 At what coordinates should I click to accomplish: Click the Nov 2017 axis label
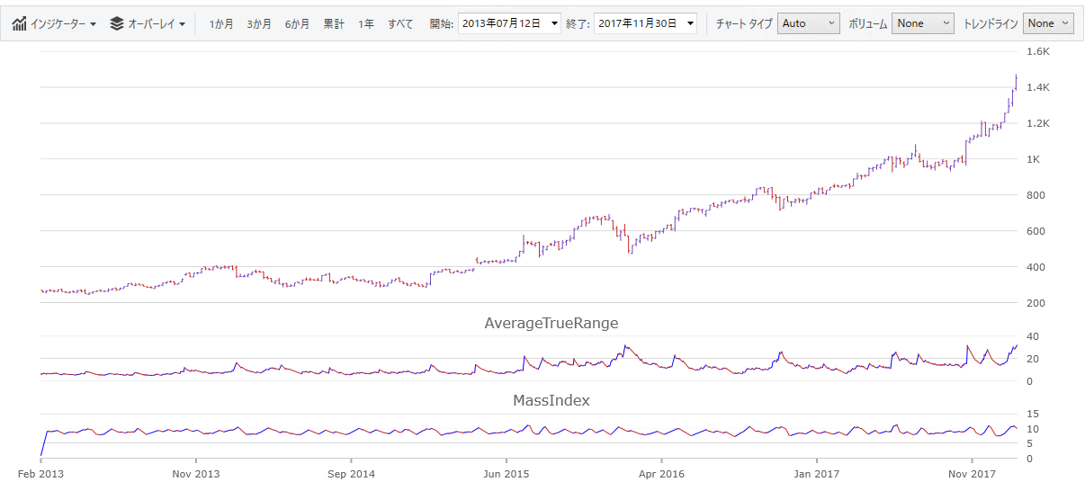[972, 473]
